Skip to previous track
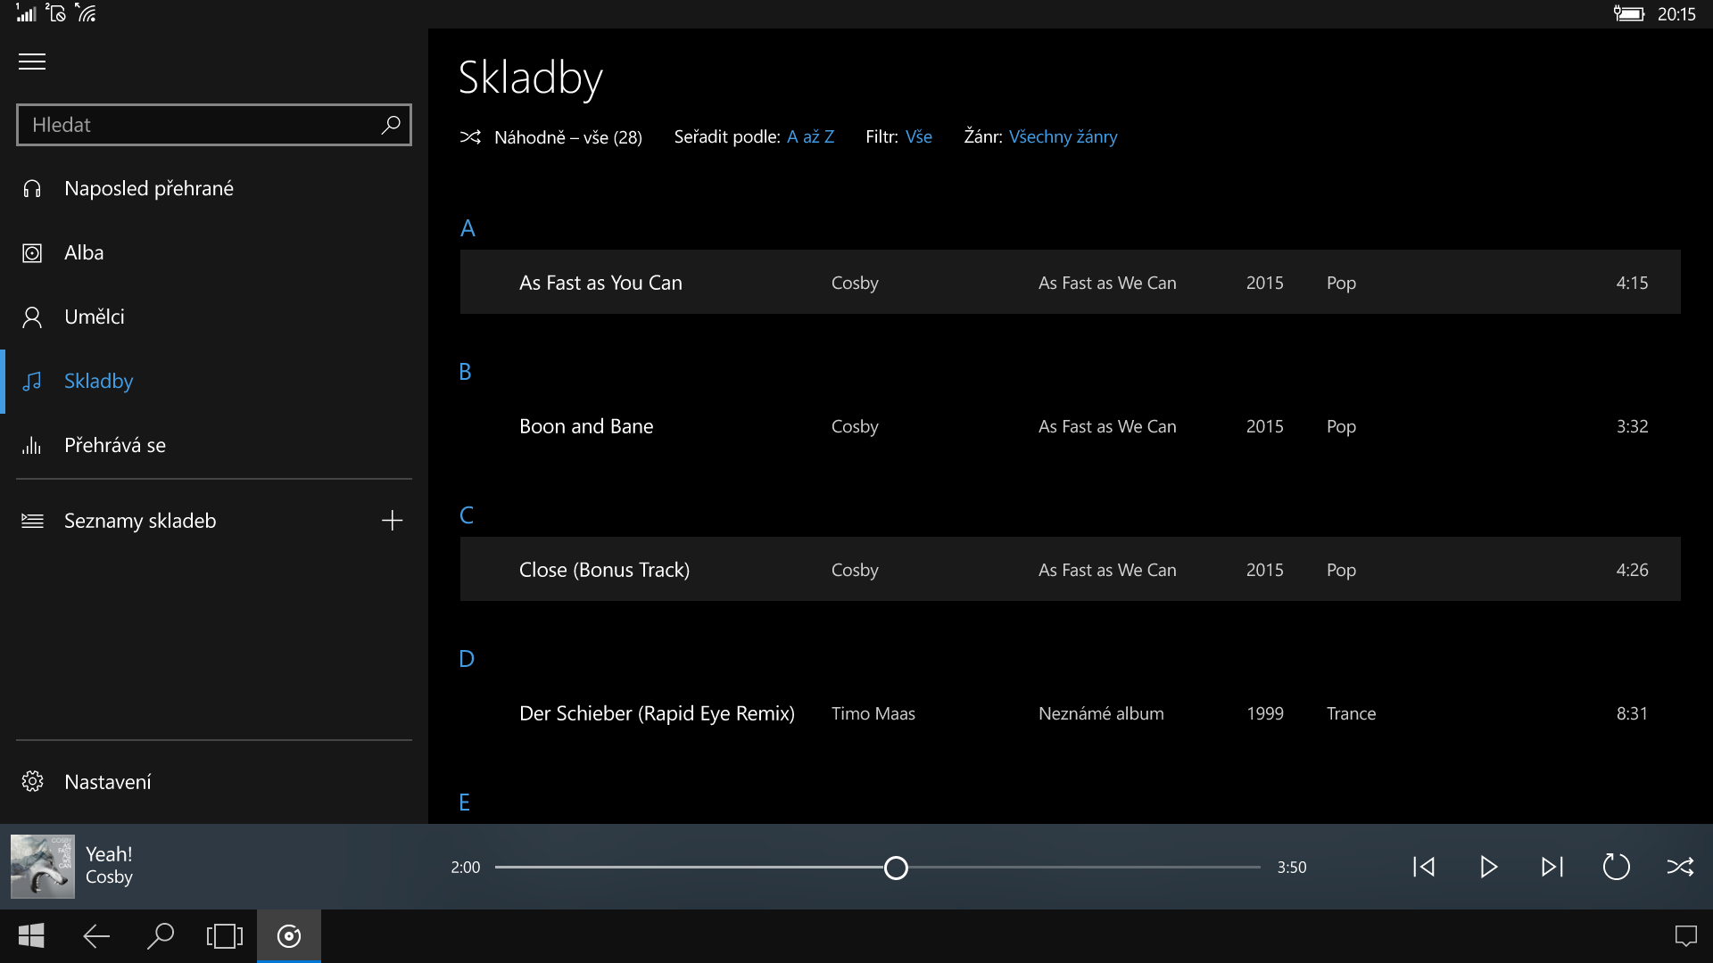Image resolution: width=1713 pixels, height=963 pixels. tap(1424, 867)
